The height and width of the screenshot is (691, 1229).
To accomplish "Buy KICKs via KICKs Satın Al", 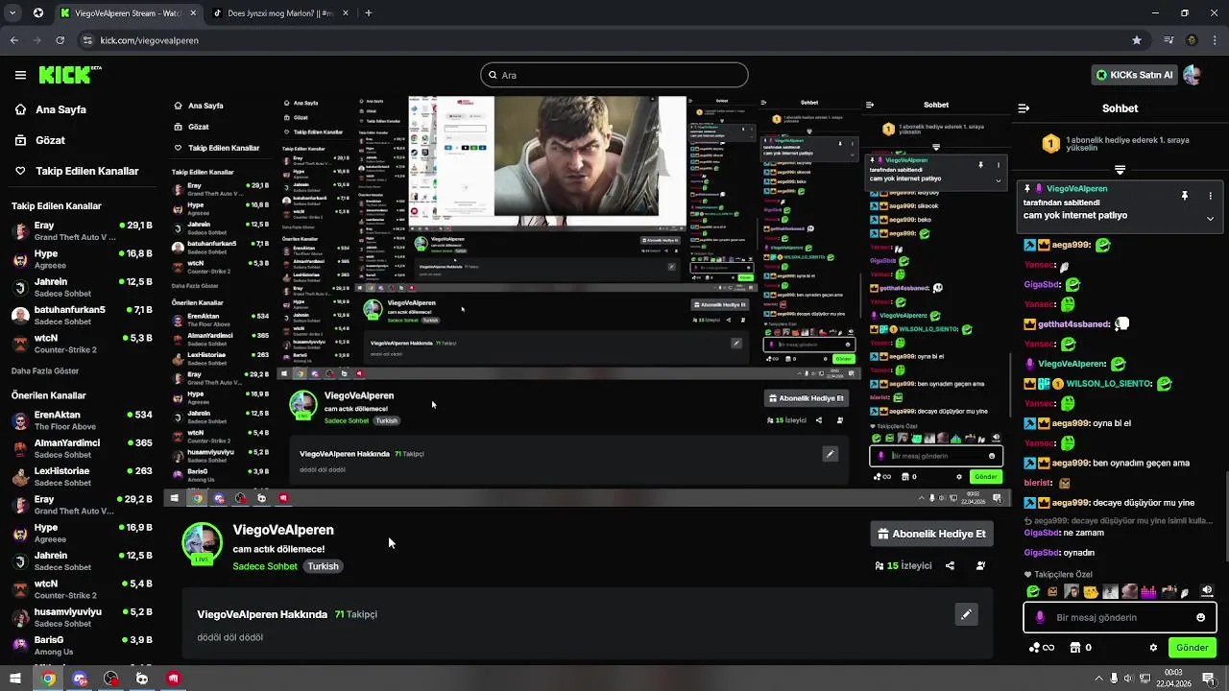I will coord(1134,75).
